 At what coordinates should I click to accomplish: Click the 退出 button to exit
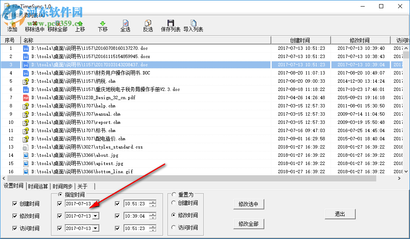[340, 214]
